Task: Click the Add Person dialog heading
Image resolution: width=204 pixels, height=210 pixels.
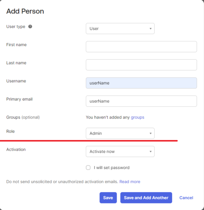Action: 25,11
